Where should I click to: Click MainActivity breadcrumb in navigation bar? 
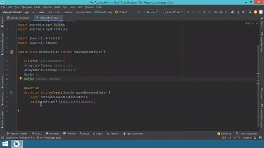pos(103,12)
